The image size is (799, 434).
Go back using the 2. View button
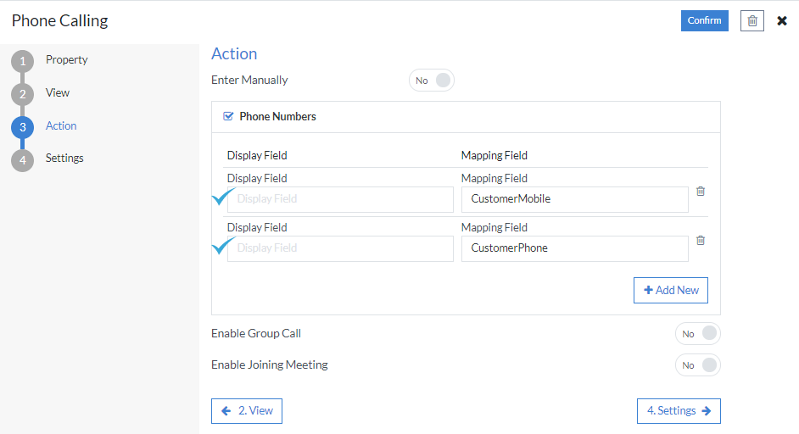coord(247,410)
